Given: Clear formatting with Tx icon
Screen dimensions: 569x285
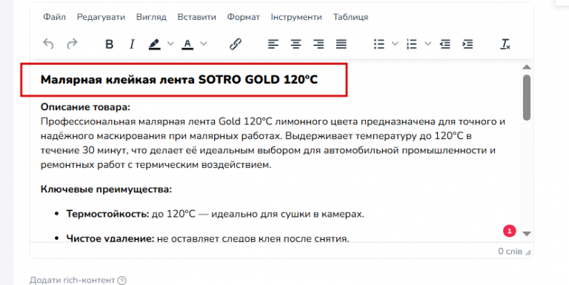Looking at the screenshot, I should click(x=505, y=44).
